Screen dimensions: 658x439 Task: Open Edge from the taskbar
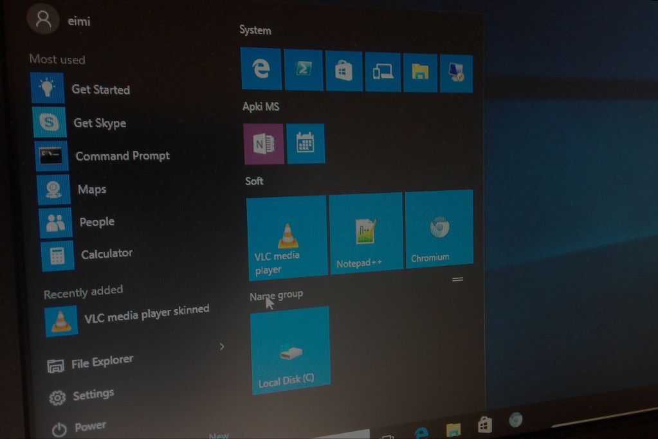[421, 433]
